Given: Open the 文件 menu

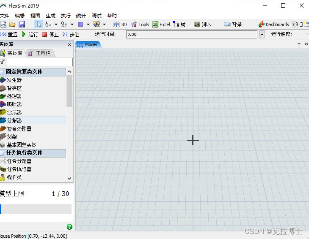Looking at the screenshot, I should coord(5,16).
